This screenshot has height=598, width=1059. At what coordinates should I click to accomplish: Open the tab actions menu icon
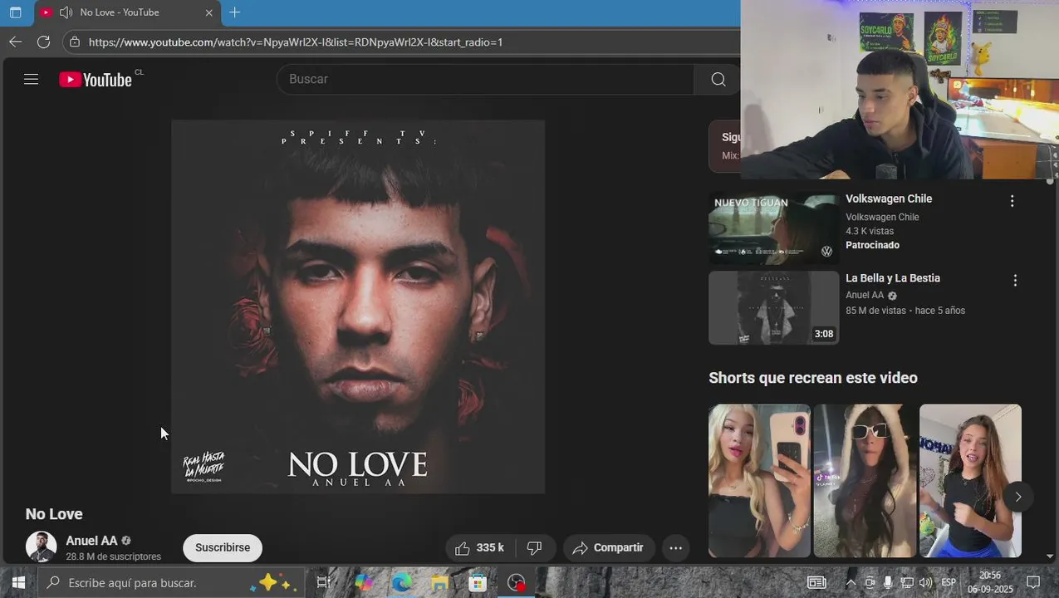coord(15,12)
